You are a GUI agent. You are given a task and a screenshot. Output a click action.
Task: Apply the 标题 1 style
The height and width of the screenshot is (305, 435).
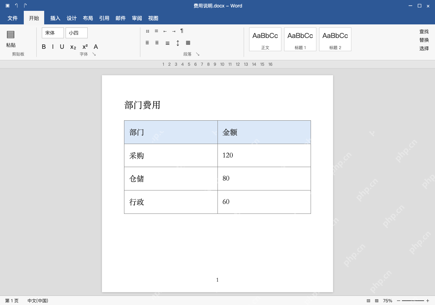pyautogui.click(x=300, y=39)
